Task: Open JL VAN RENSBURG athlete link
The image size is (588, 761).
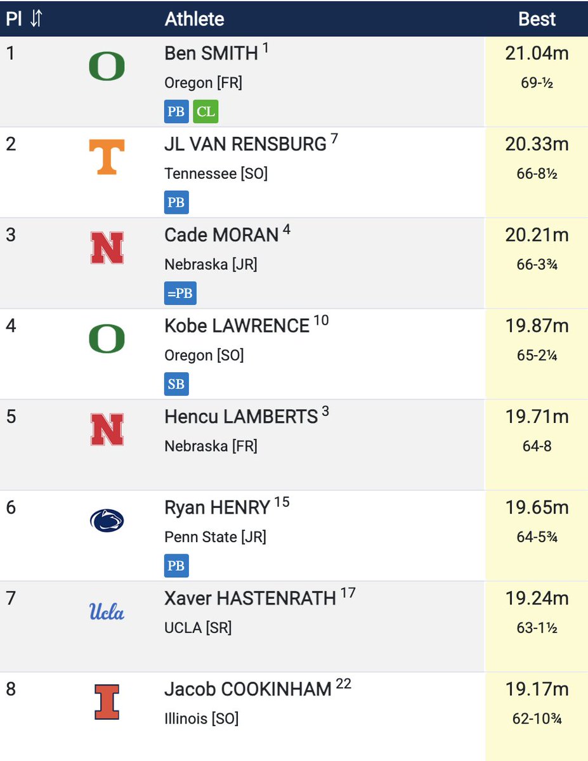Action: coord(245,145)
